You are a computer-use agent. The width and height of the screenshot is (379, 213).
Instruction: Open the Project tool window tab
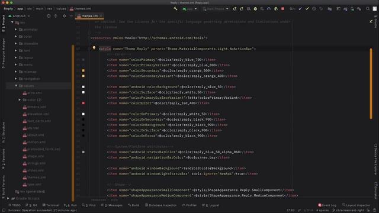(x=3, y=24)
